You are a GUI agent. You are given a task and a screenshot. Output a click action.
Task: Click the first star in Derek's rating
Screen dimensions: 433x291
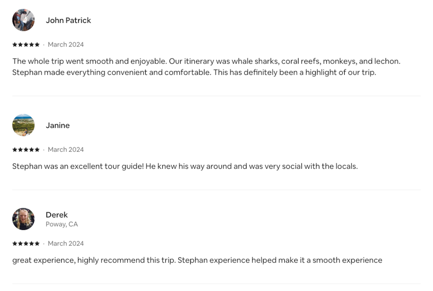tap(15, 244)
